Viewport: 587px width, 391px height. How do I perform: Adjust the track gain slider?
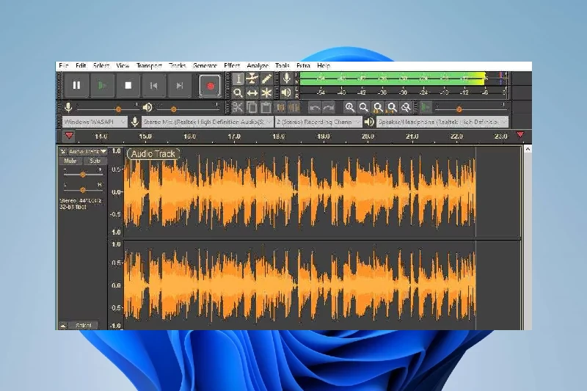[x=83, y=175]
